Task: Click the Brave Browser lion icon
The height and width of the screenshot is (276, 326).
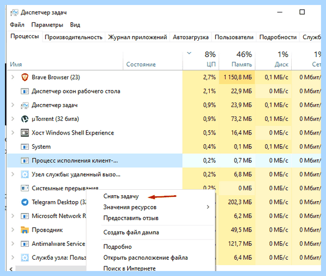Action: coord(25,78)
